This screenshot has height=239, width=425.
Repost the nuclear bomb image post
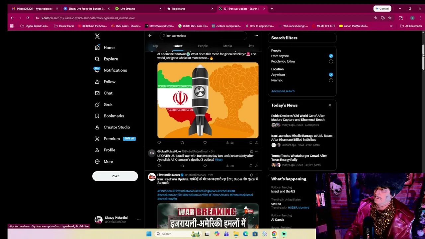pyautogui.click(x=182, y=142)
